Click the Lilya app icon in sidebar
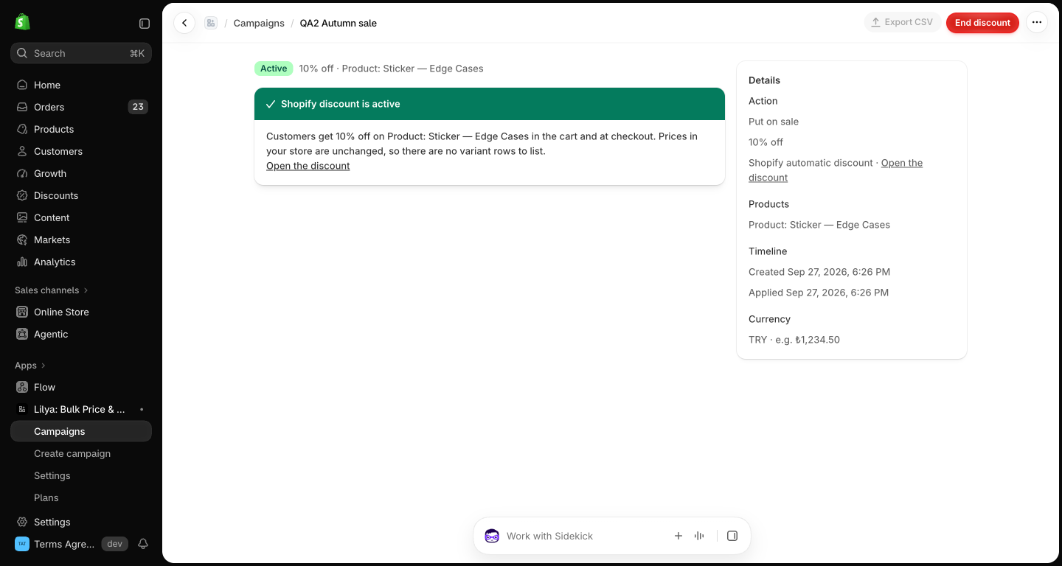This screenshot has height=566, width=1062. tap(22, 409)
